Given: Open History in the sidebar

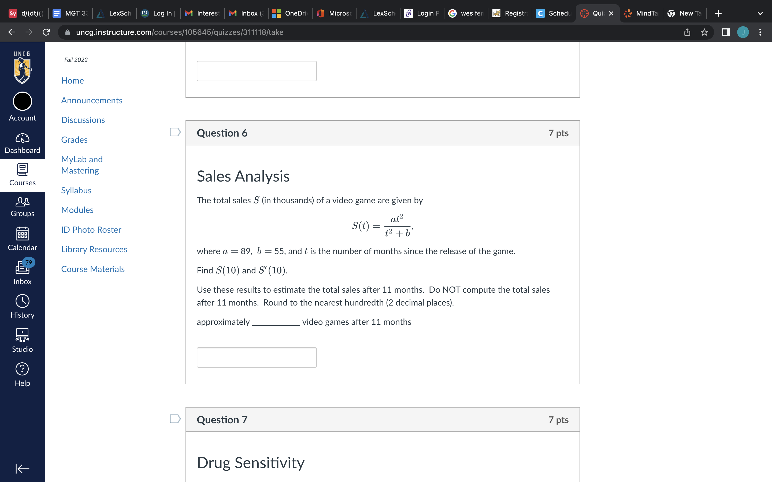Looking at the screenshot, I should point(22,306).
